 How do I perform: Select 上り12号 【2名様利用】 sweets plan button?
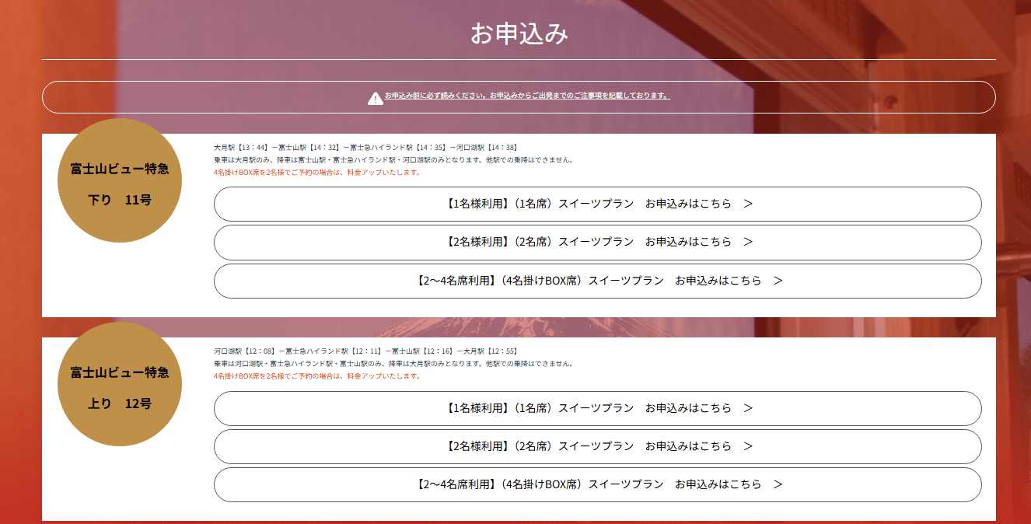click(x=597, y=446)
